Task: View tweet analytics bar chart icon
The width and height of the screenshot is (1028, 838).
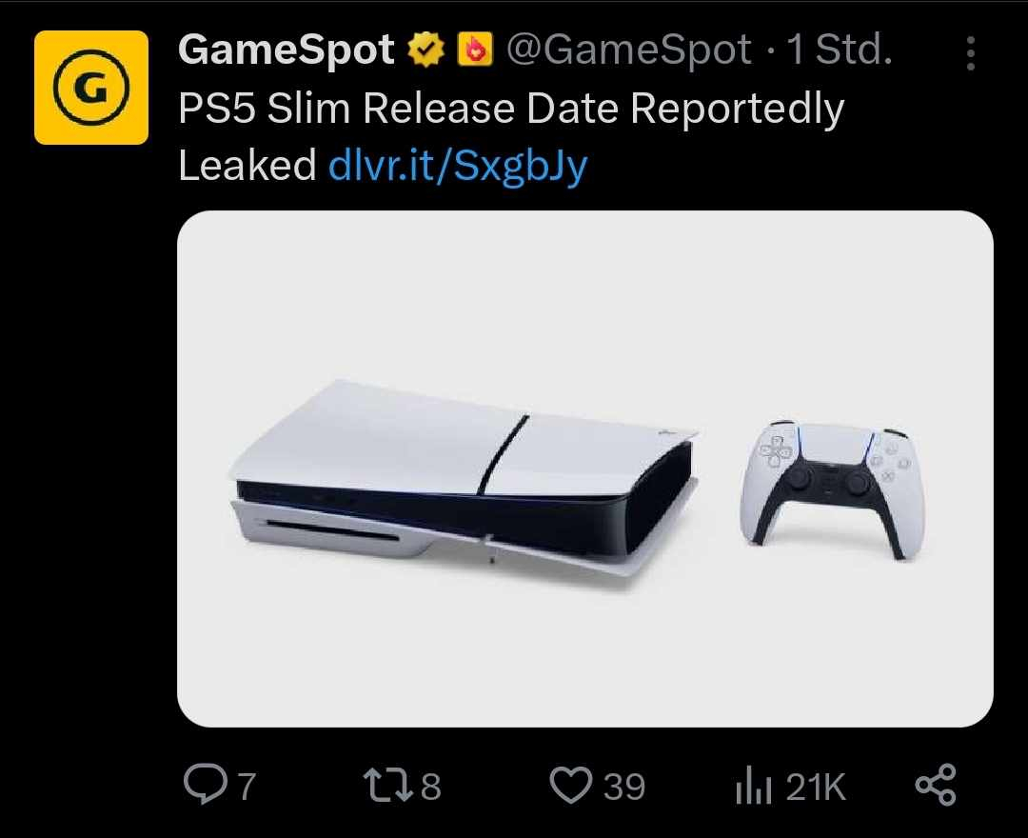Action: [753, 785]
